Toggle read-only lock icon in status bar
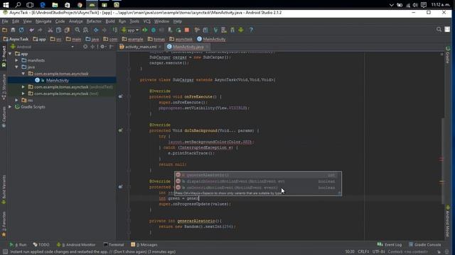 [x=439, y=252]
